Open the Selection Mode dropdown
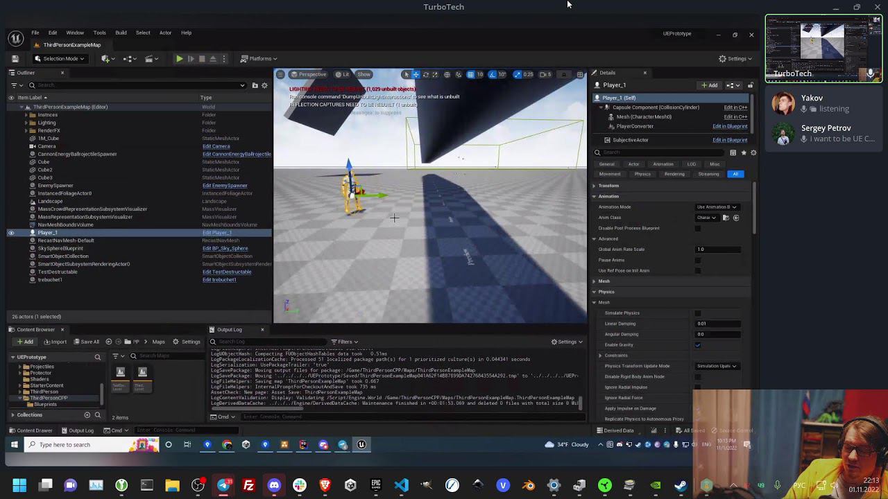Image resolution: width=888 pixels, height=499 pixels. (60, 59)
